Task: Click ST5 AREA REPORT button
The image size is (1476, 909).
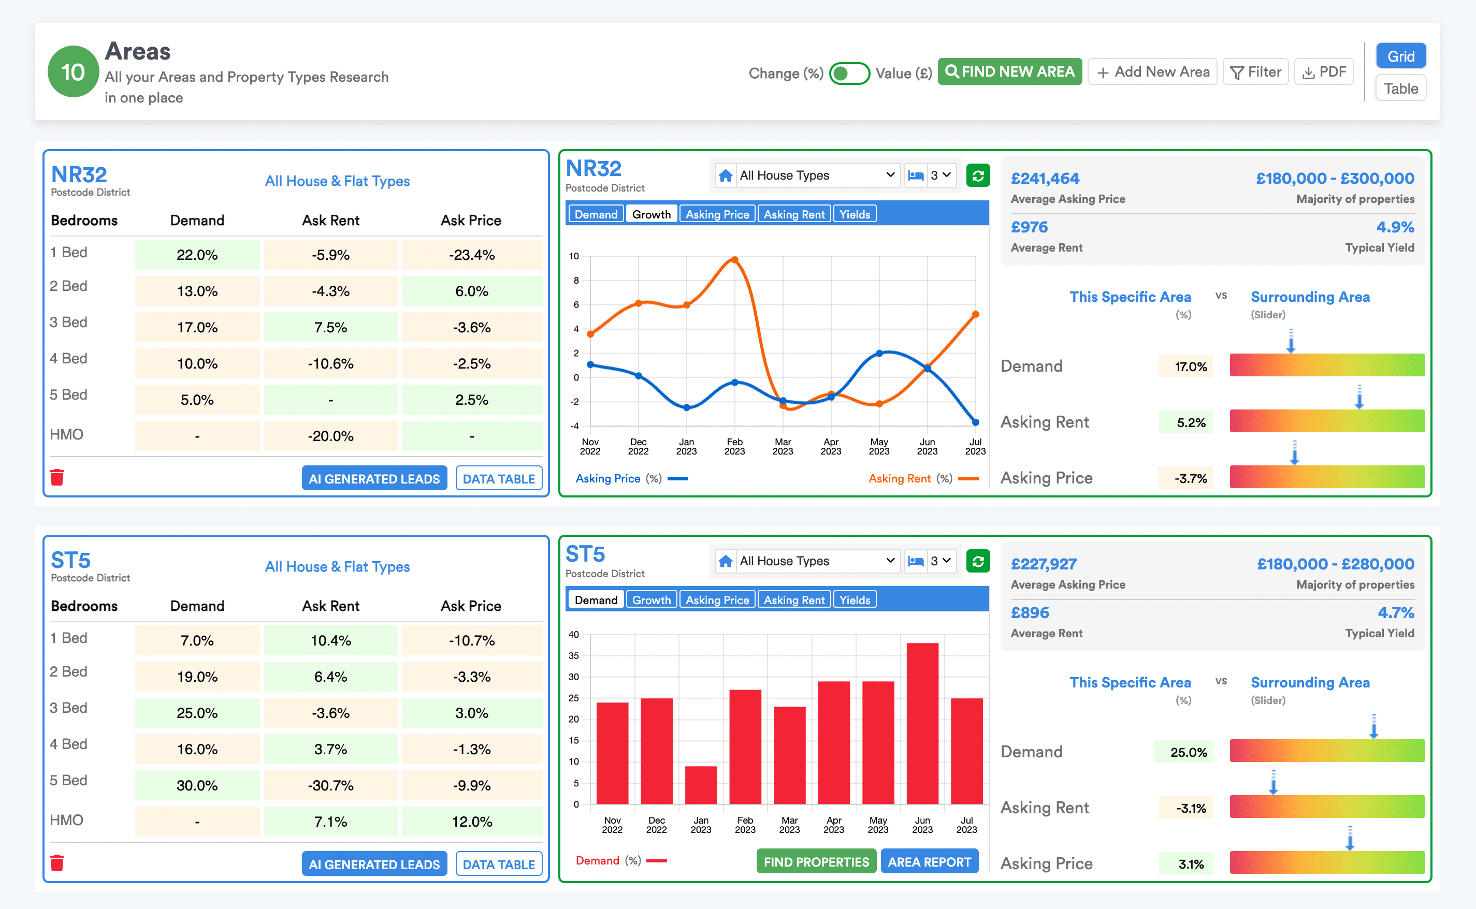Action: [x=929, y=862]
